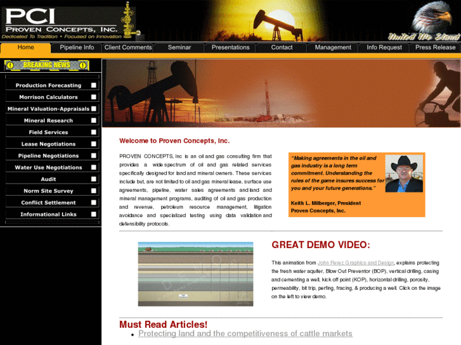Switch to the Presentations tab

pos(230,47)
